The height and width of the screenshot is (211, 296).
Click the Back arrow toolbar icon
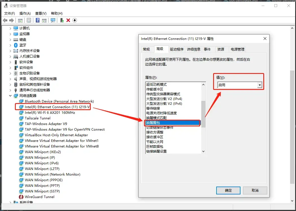click(x=5, y=20)
